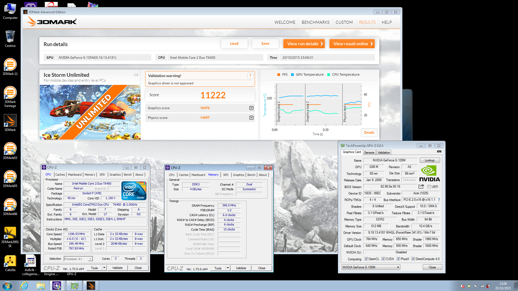Click the Ice Storm Unlimited thumbnail image
Screen dimensions: 518x291
(x=90, y=112)
